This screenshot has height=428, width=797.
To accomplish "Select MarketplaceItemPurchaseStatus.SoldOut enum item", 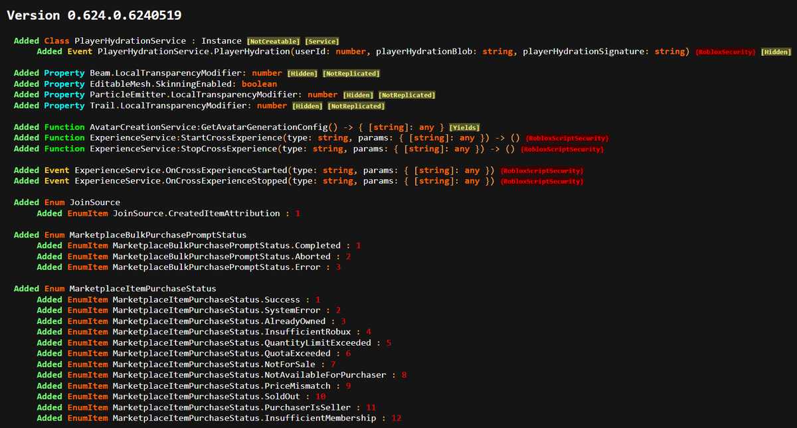I will (206, 397).
